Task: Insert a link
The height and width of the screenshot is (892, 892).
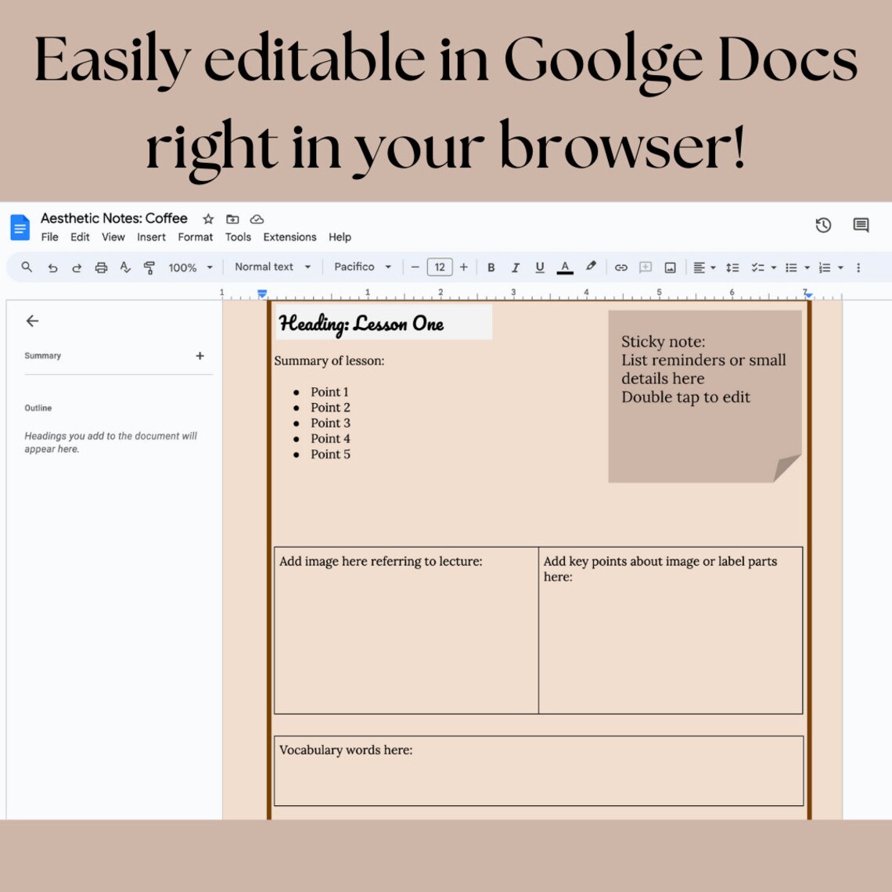Action: [x=621, y=267]
